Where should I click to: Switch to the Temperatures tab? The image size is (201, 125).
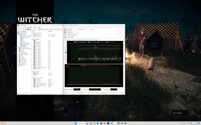68,40
